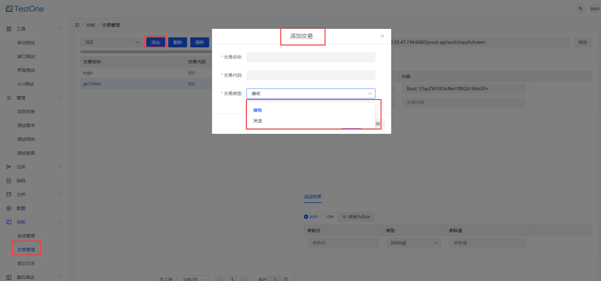Open the 302 system selector dropdown
The width and height of the screenshot is (601, 281).
pyautogui.click(x=112, y=42)
